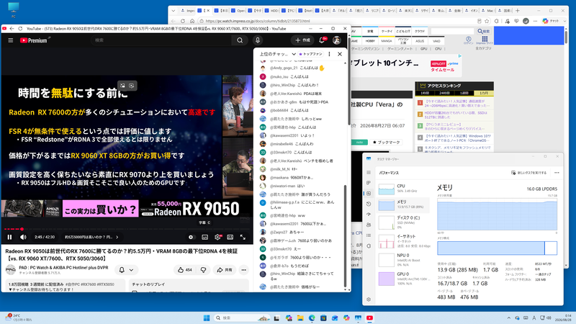Pause the YouTube video
This screenshot has height=324, width=576.
coord(9,238)
